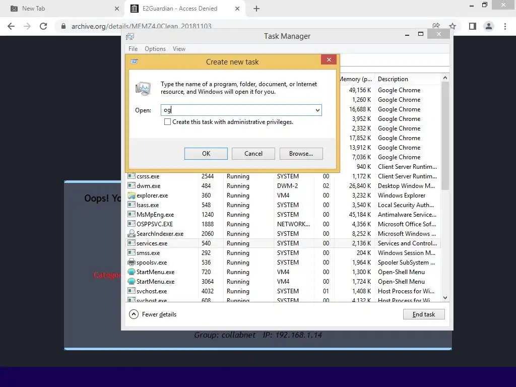
Task: Open the View menu in Task Manager
Action: (x=179, y=49)
